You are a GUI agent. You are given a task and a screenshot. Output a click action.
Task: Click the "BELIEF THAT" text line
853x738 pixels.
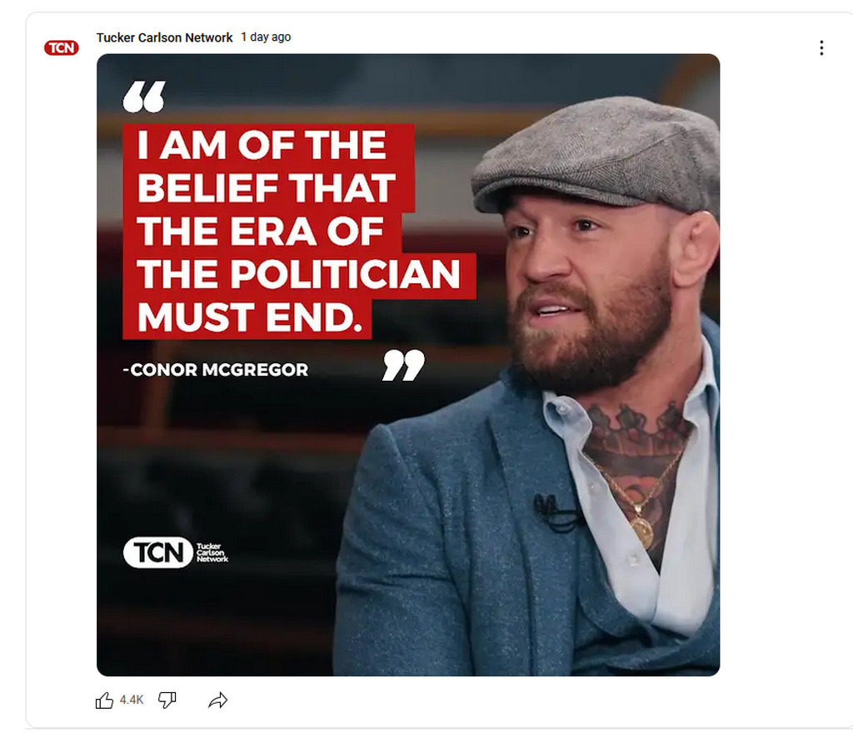pyautogui.click(x=267, y=188)
